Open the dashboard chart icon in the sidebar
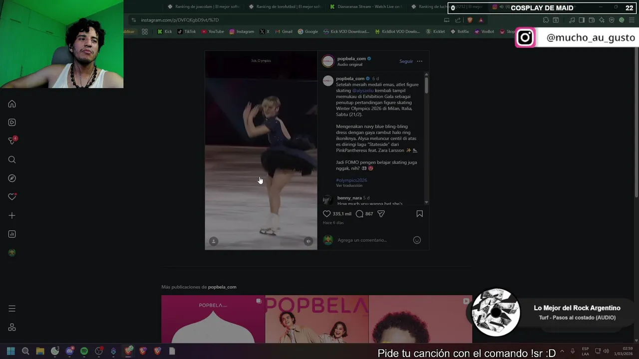 click(x=12, y=234)
